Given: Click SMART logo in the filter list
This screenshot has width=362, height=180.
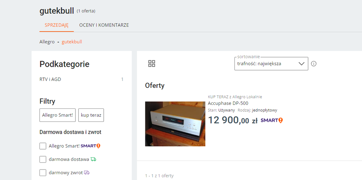Looking at the screenshot, I should (x=90, y=146).
